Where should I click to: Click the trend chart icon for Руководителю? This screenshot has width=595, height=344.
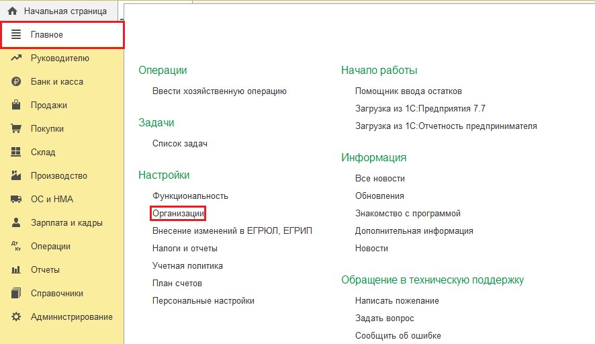[17, 58]
